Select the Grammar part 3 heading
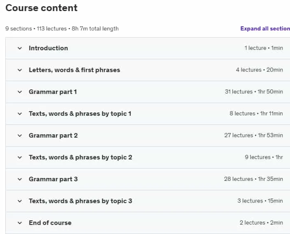Screen dimensions: 290x234 tap(53, 179)
